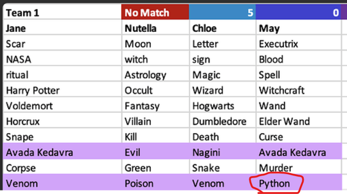This screenshot has height=194, width=347.
Task: Click the circled Python cell
Action: point(299,183)
